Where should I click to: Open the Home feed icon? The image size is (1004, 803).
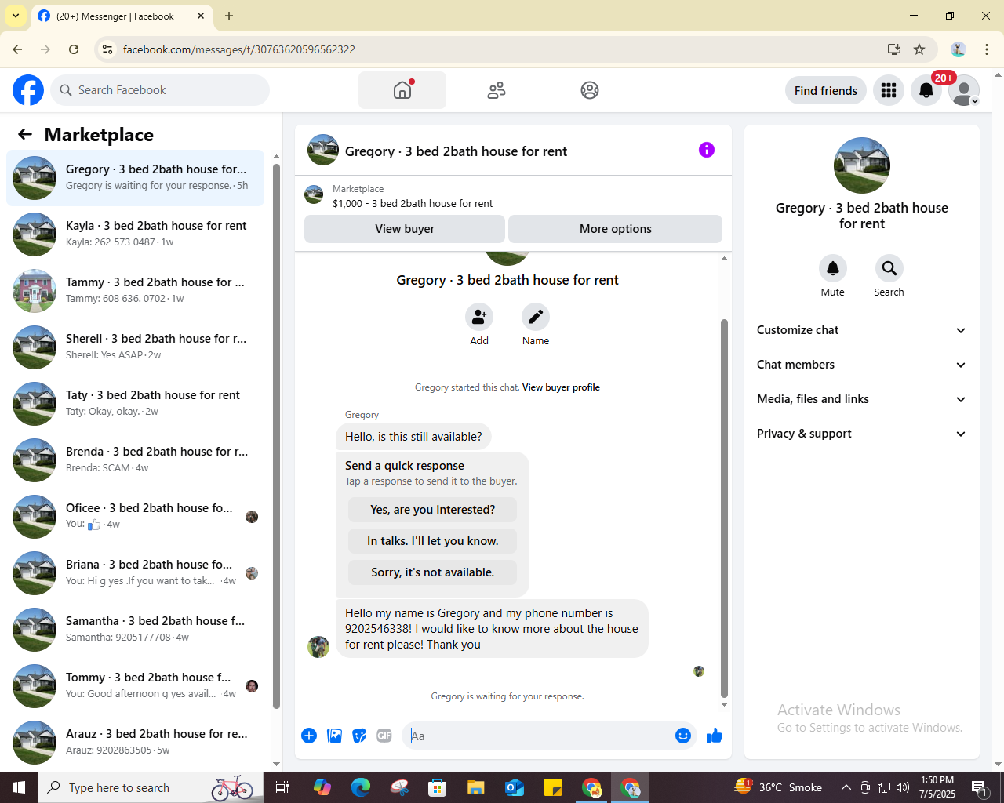[402, 90]
